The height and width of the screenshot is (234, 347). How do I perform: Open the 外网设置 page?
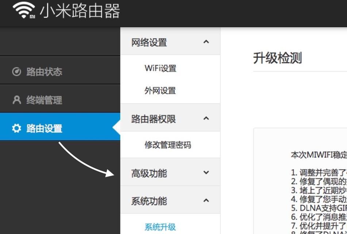click(x=160, y=91)
